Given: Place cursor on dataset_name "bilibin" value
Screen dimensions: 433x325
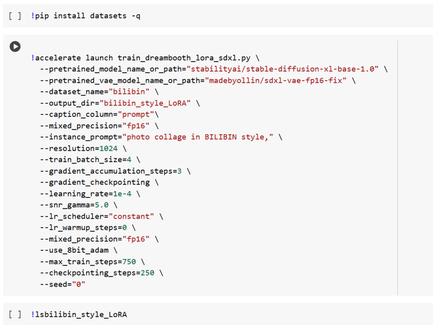Looking at the screenshot, I should click(129, 91).
